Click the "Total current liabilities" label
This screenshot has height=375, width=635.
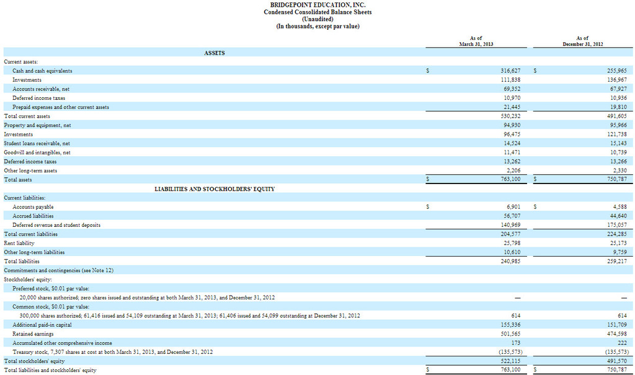click(x=31, y=234)
